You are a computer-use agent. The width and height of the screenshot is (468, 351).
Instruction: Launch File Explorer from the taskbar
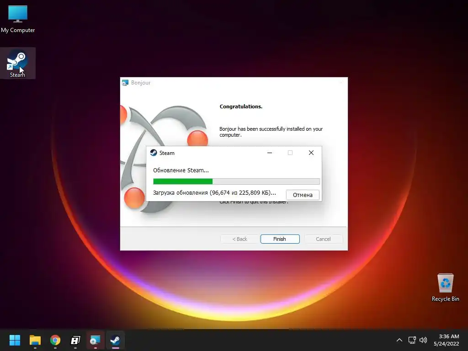tap(35, 340)
